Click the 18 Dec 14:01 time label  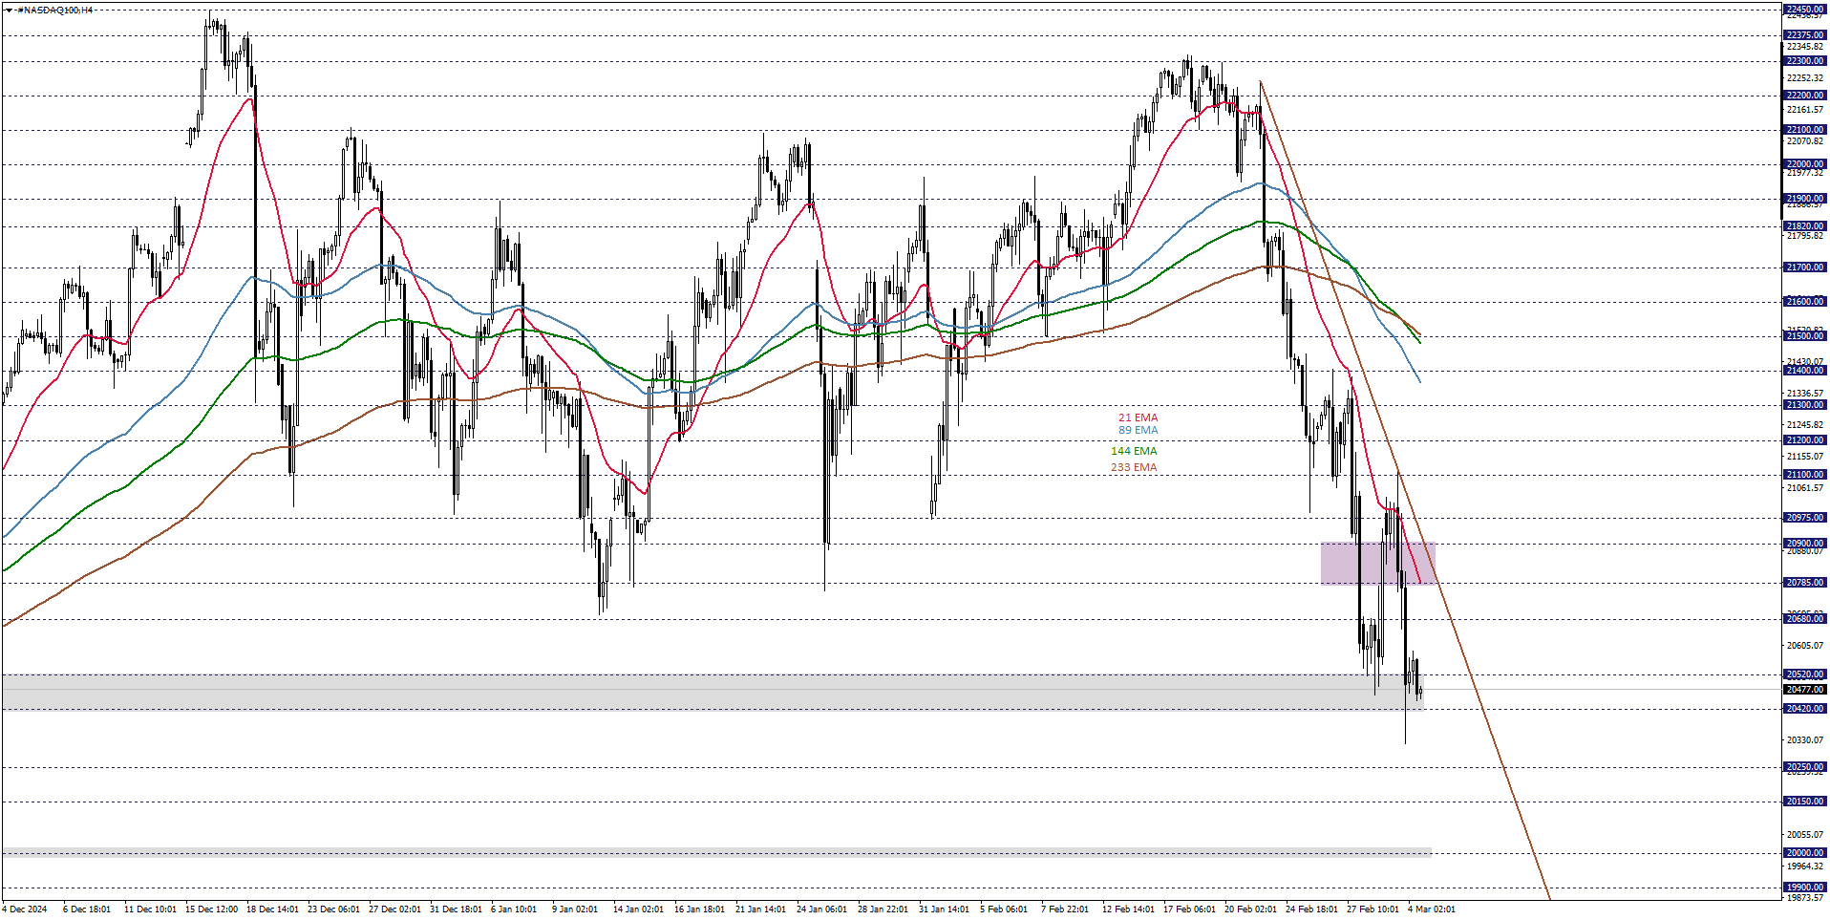tap(272, 909)
